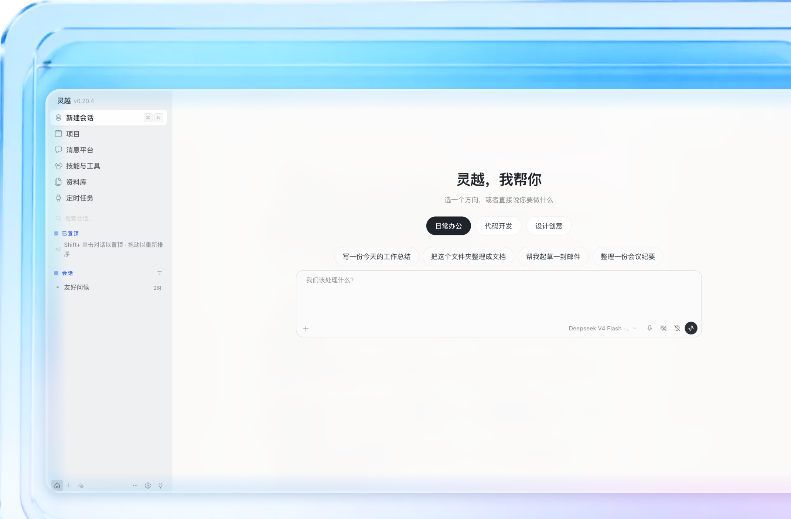791x519 pixels.
Task: Click the 技能与工具 icon
Action: point(58,166)
